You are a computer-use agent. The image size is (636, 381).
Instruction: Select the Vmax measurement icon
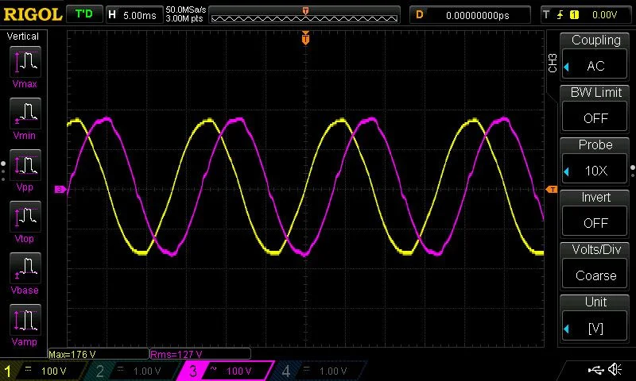point(26,63)
